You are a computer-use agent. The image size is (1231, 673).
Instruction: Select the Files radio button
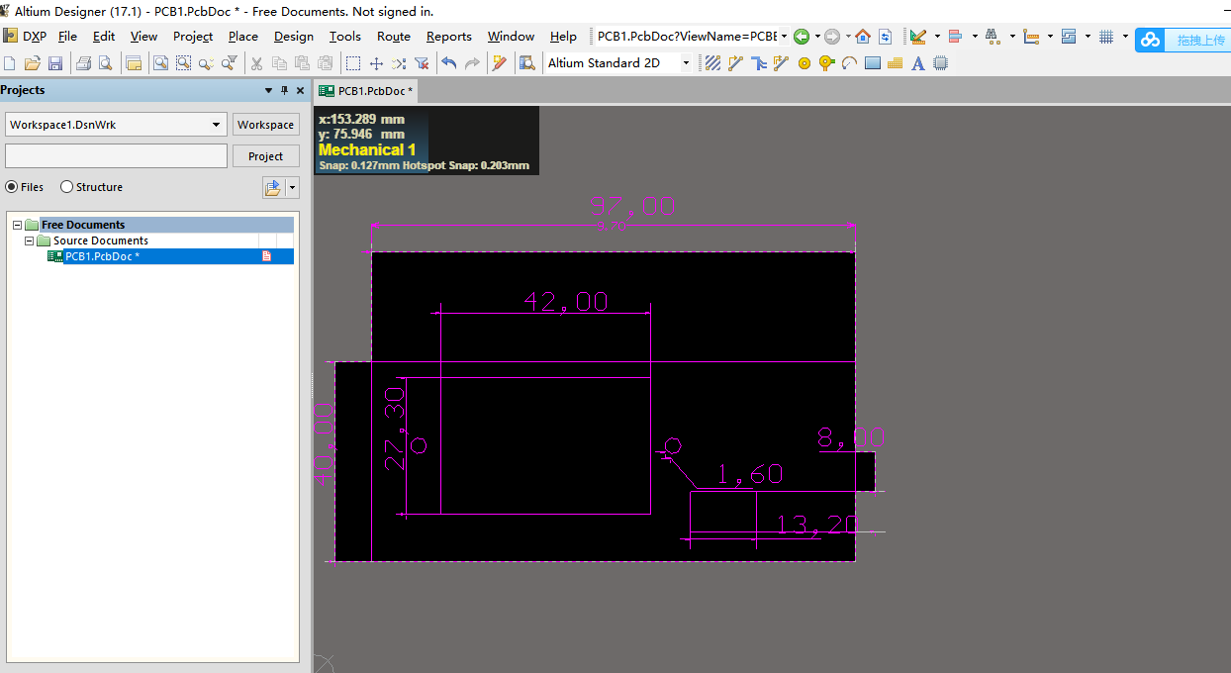pyautogui.click(x=12, y=187)
